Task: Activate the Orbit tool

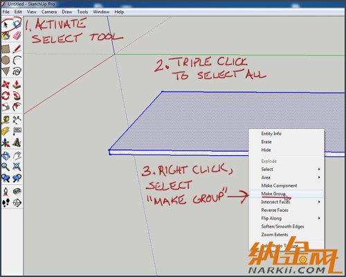Action: coord(6,156)
